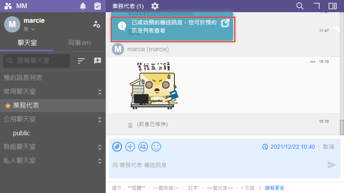Click the 等我五分鐘 sticker image
344x193 pixels.
coord(154,86)
